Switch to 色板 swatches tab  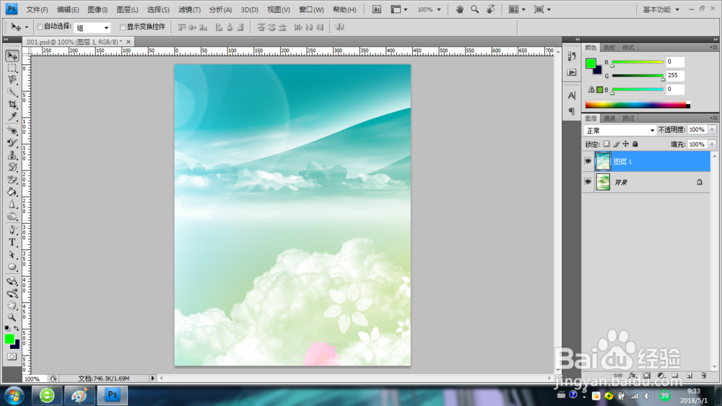click(609, 48)
